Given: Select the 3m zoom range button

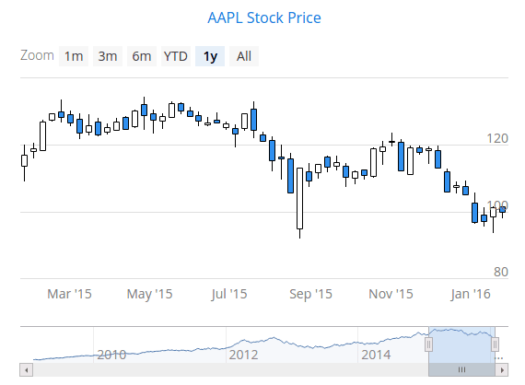Looking at the screenshot, I should click(108, 56).
